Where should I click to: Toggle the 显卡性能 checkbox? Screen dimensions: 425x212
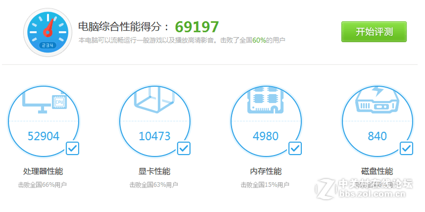pyautogui.click(x=184, y=148)
